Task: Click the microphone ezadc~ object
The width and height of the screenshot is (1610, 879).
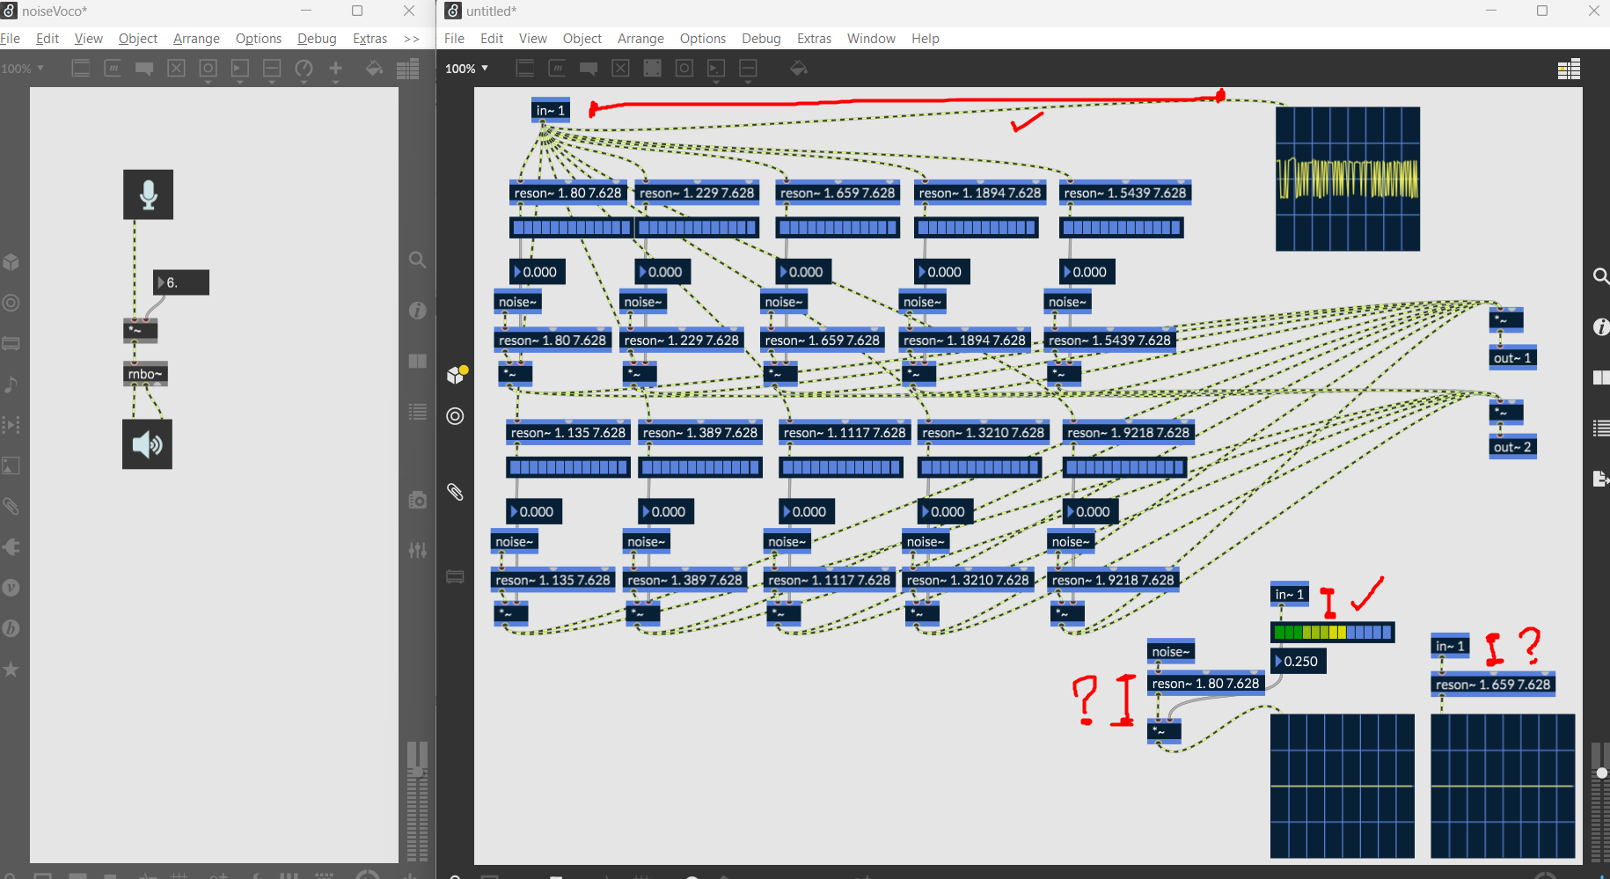Action: (148, 194)
